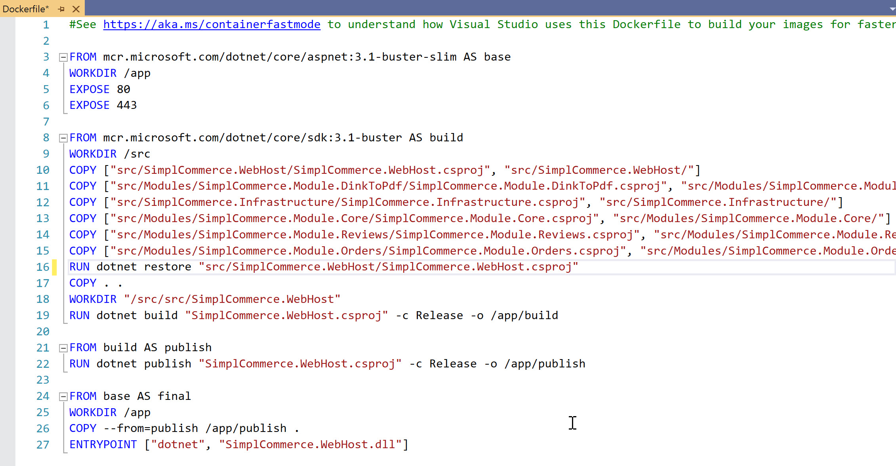Click line number 22 in the gutter
The height and width of the screenshot is (466, 896).
[x=43, y=364]
